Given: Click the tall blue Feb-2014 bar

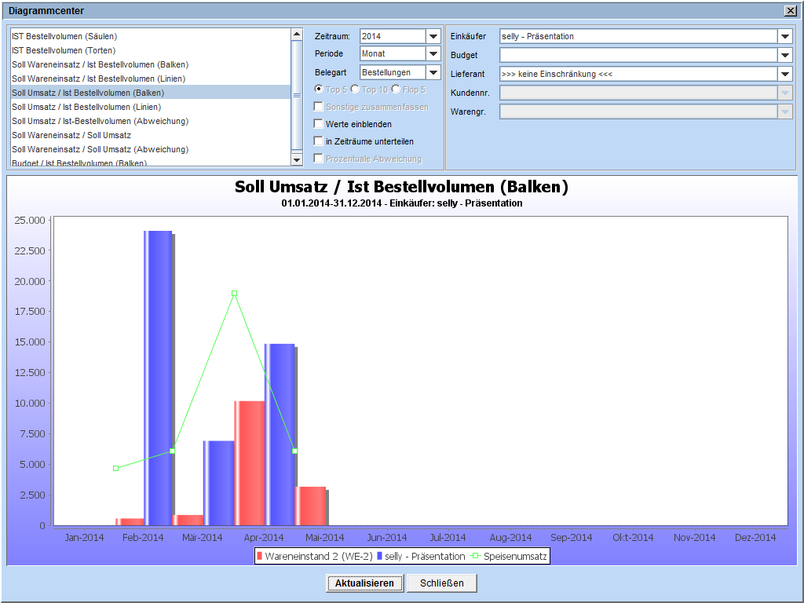Looking at the screenshot, I should click(158, 377).
